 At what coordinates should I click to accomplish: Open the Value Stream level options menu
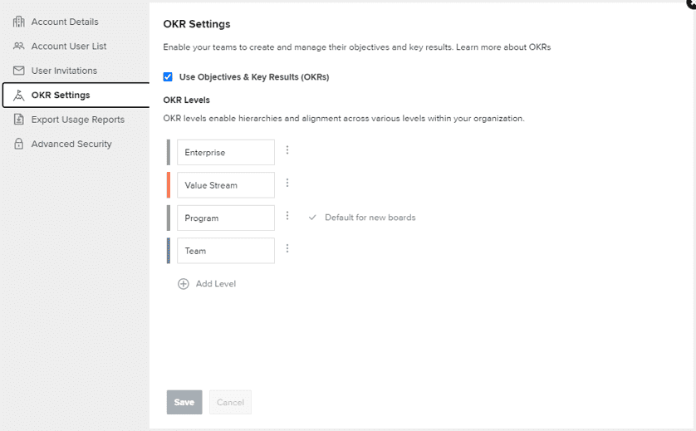287,183
